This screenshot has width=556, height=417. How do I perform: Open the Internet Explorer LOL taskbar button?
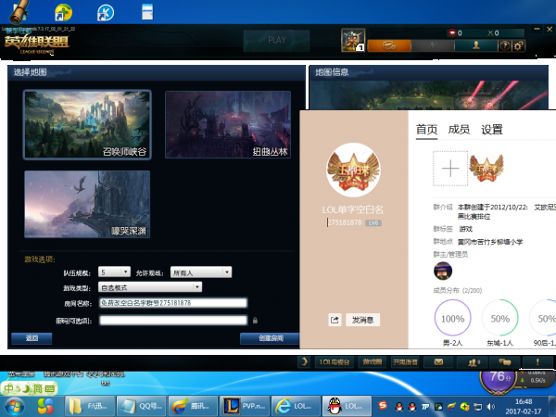(x=296, y=406)
